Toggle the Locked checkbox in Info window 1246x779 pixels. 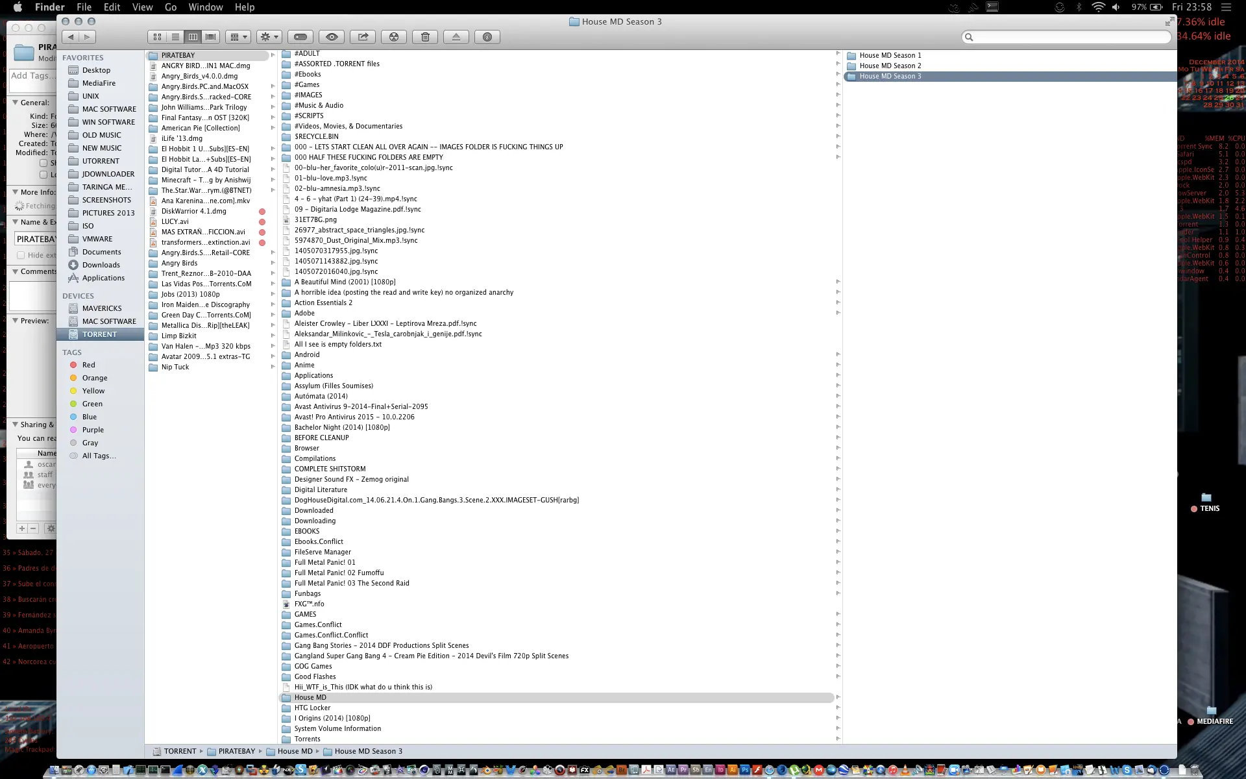(43, 175)
